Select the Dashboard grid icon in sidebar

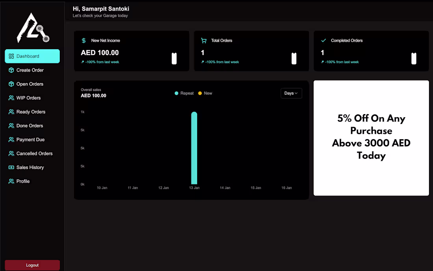11,56
